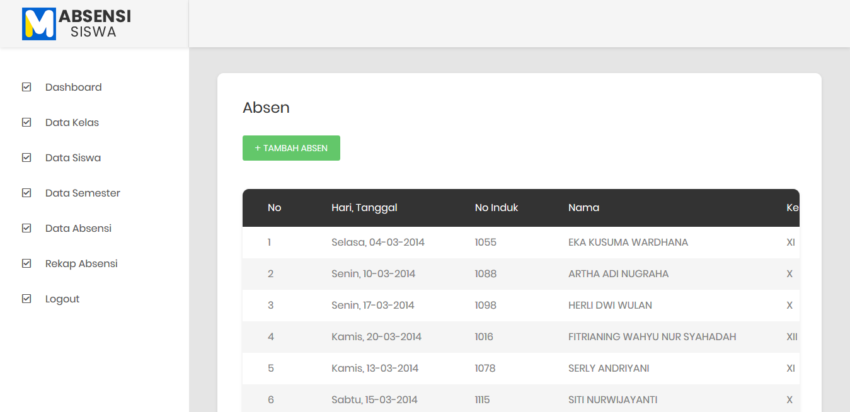Click the check icon beside Data Semester
This screenshot has width=850, height=412.
pyautogui.click(x=26, y=193)
